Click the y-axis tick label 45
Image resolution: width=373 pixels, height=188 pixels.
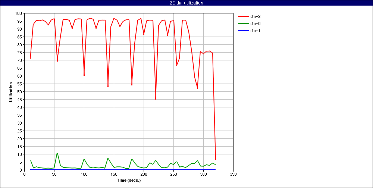pyautogui.click(x=20, y=100)
